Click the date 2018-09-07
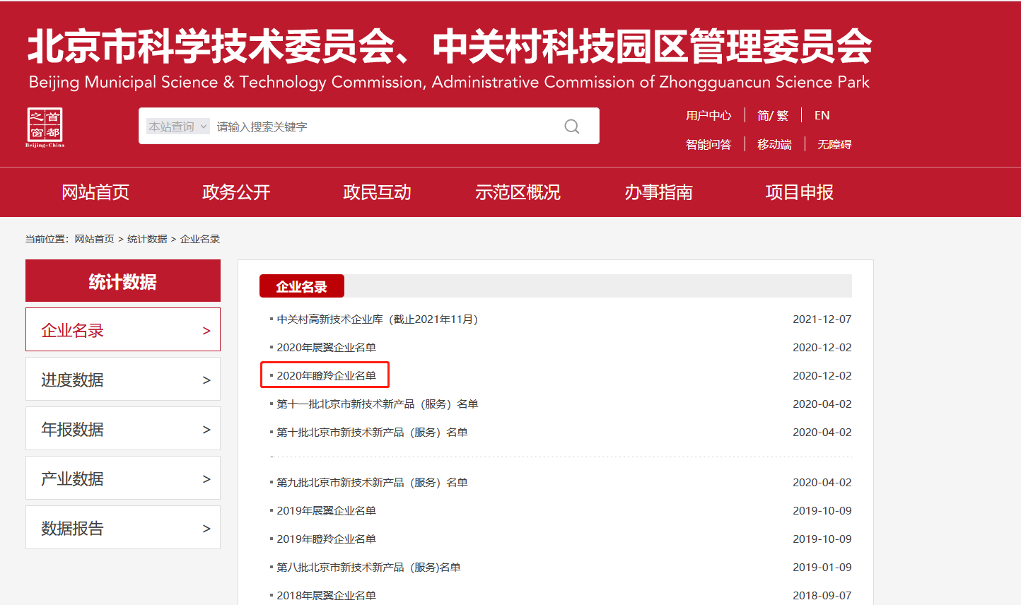The image size is (1021, 605). [x=822, y=596]
